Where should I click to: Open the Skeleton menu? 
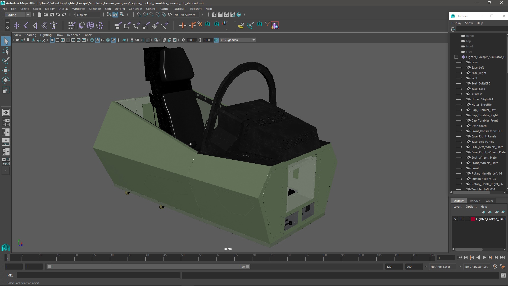coord(95,9)
